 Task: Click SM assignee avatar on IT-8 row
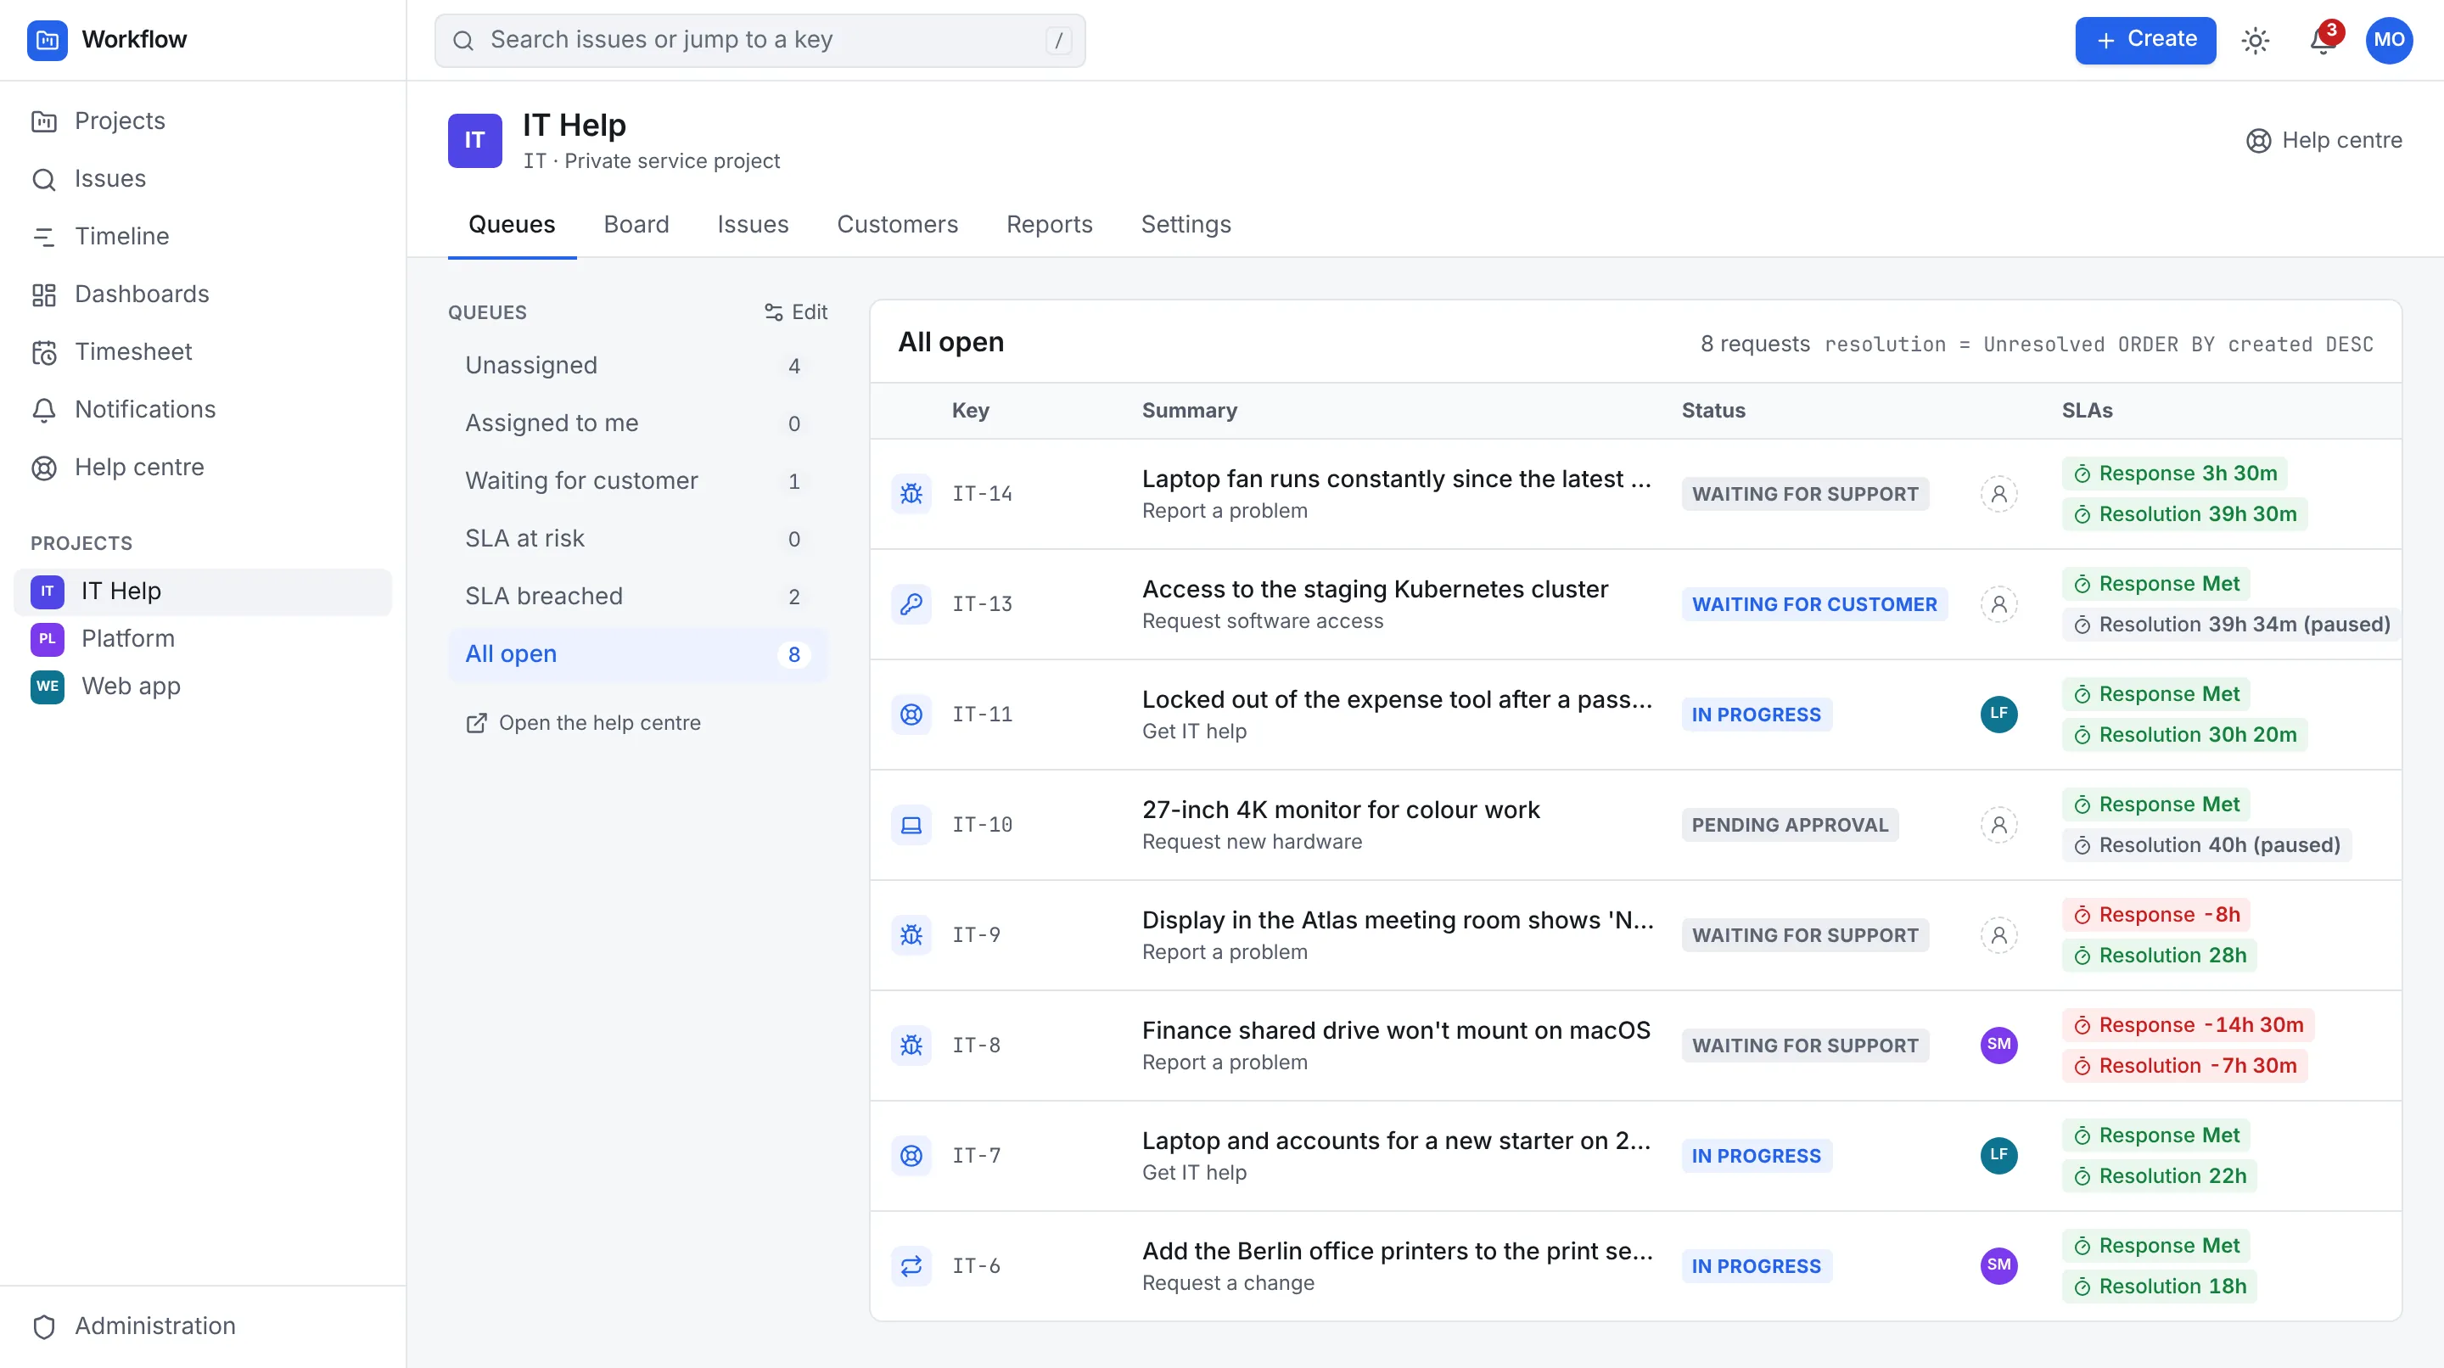click(1998, 1045)
